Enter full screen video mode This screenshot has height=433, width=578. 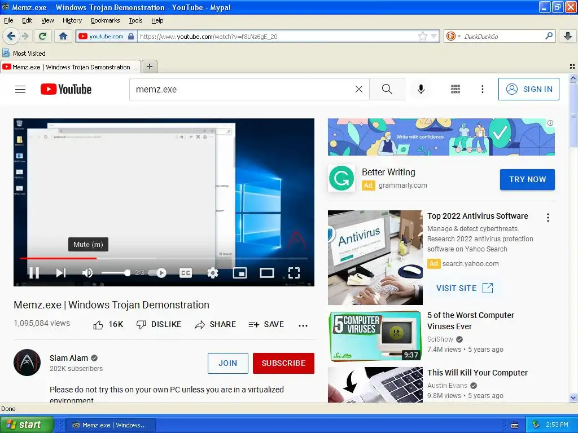coord(294,273)
